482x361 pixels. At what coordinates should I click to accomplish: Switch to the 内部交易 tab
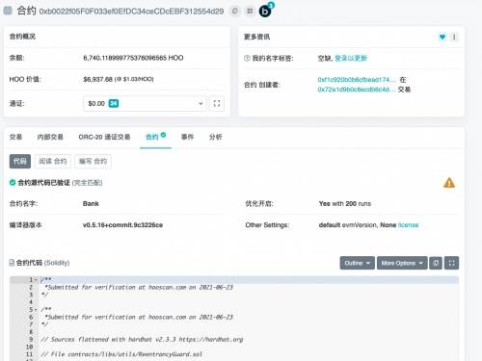point(50,137)
